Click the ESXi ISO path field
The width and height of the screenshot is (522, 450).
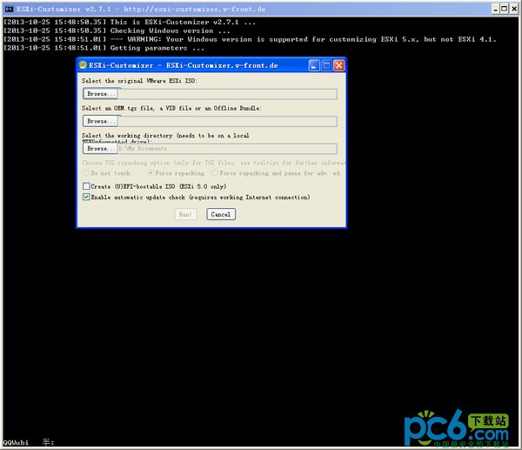coord(227,94)
